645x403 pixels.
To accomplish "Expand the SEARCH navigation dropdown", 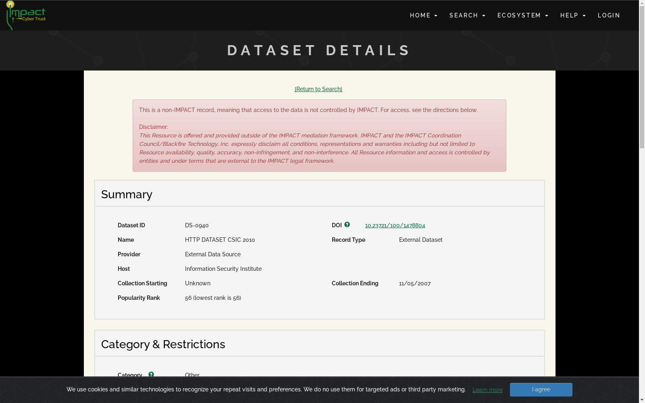I will [x=467, y=15].
